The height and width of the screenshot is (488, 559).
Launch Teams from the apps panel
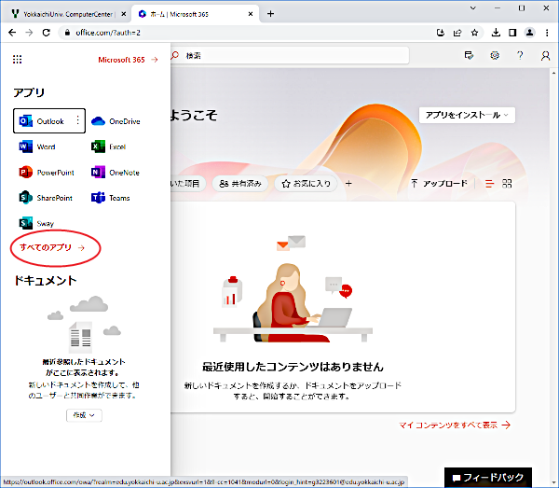point(111,198)
